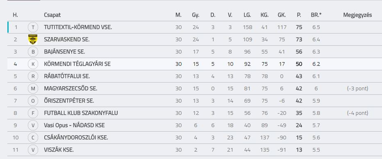382x159 pixels.
Task: Select the B badge icon for Bajánsenye
Action: [x=33, y=52]
